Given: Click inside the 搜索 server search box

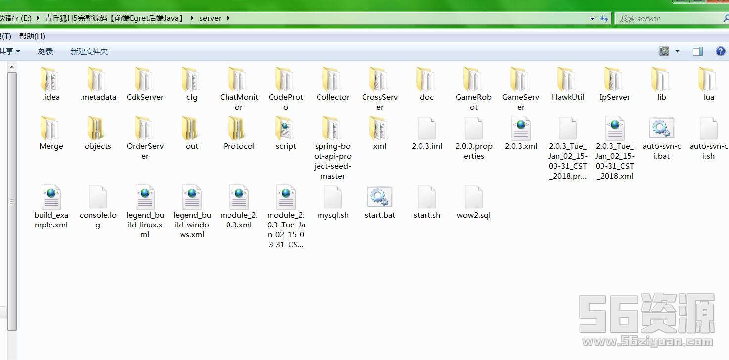Looking at the screenshot, I should [x=668, y=18].
